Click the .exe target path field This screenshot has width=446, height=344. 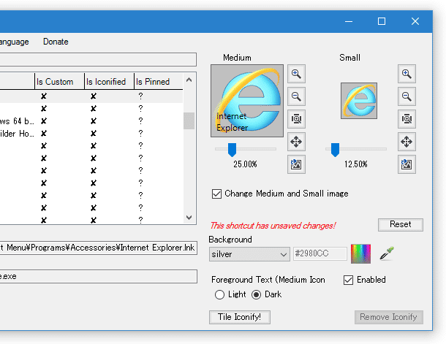tap(99, 276)
